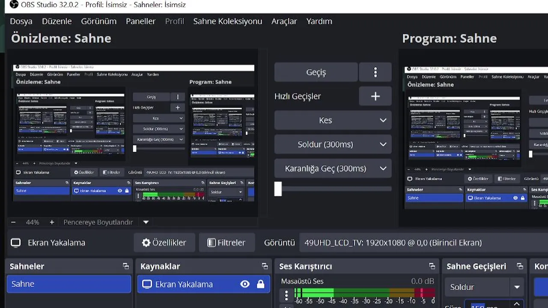
Task: Open the Sahne Koleksiyonu menu
Action: pos(227,21)
